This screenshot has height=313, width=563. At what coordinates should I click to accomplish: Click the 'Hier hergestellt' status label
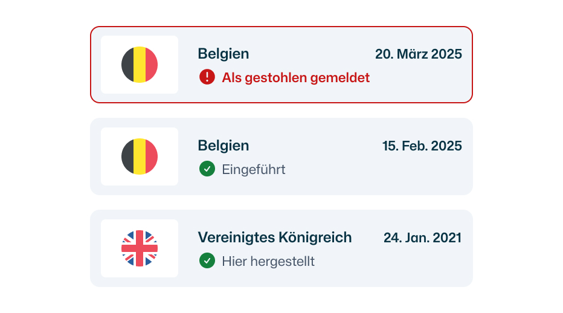(x=268, y=262)
